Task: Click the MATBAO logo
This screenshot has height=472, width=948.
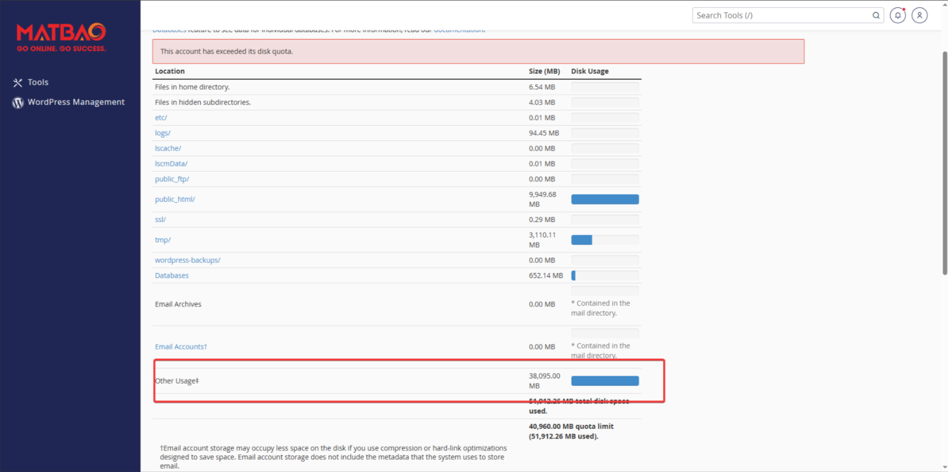Action: [61, 37]
